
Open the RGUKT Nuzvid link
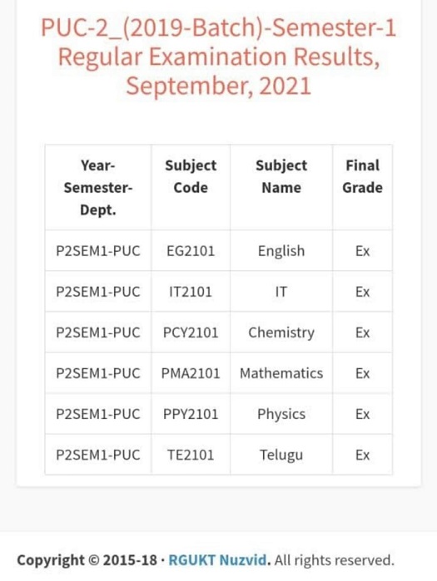(217, 560)
